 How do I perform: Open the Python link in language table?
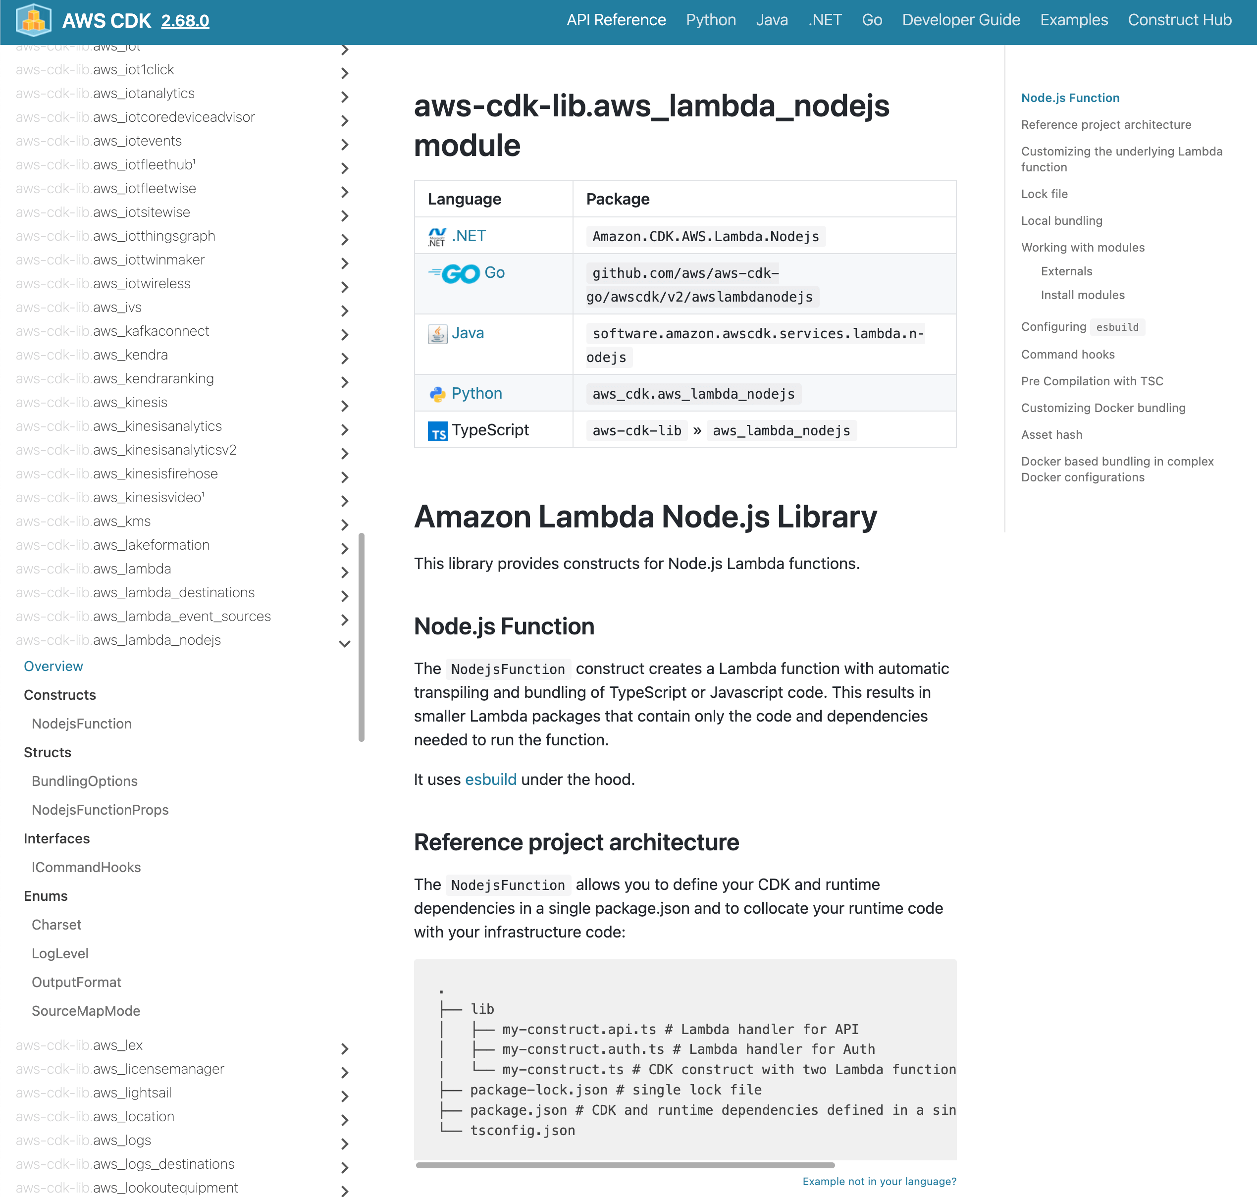point(476,393)
